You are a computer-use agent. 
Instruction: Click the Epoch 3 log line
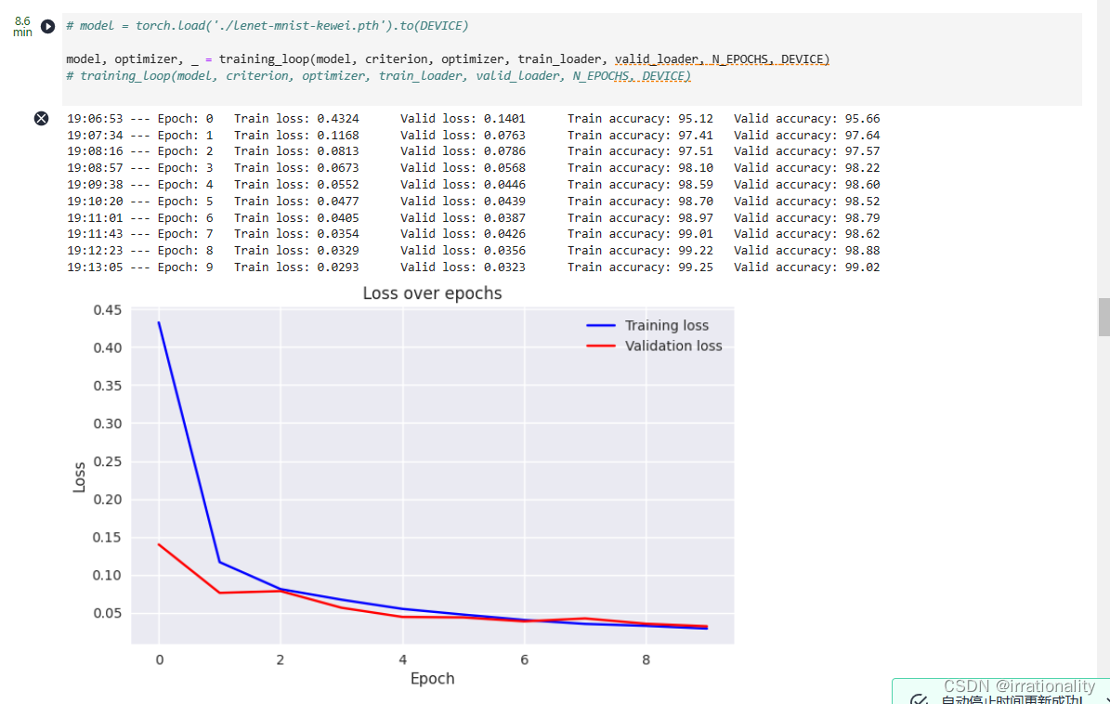[x=473, y=168]
